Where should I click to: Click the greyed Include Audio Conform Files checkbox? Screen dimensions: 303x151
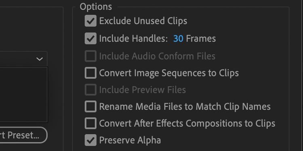coord(90,56)
